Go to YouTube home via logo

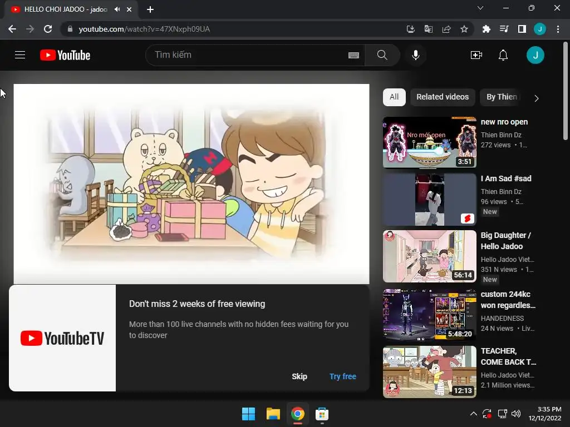pyautogui.click(x=65, y=55)
